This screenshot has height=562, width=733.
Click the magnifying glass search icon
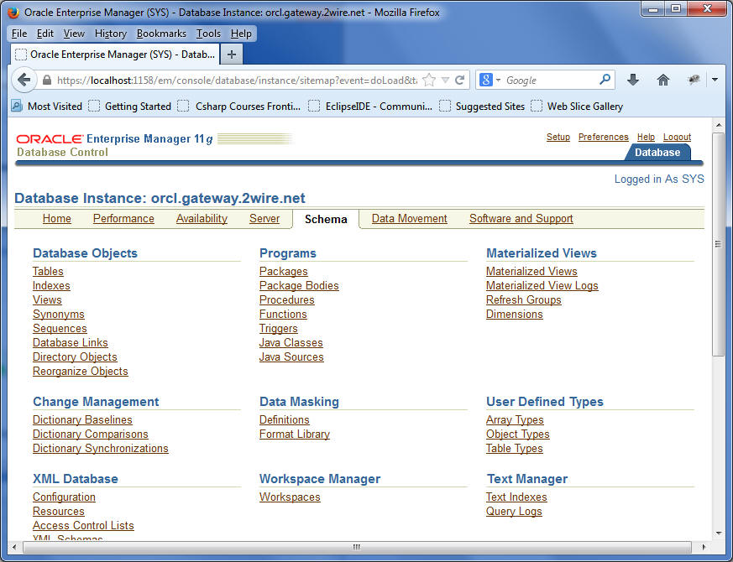(x=605, y=80)
